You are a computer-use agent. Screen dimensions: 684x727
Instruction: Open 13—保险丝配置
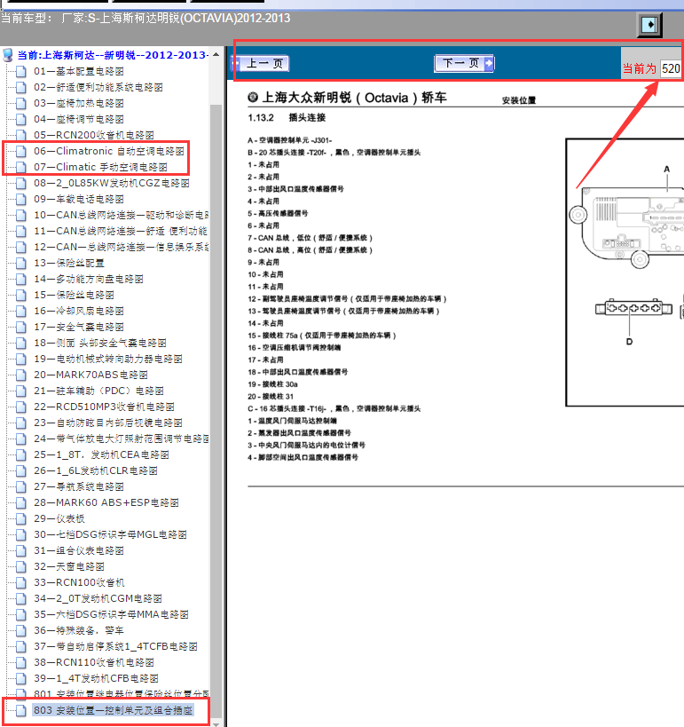pos(69,263)
